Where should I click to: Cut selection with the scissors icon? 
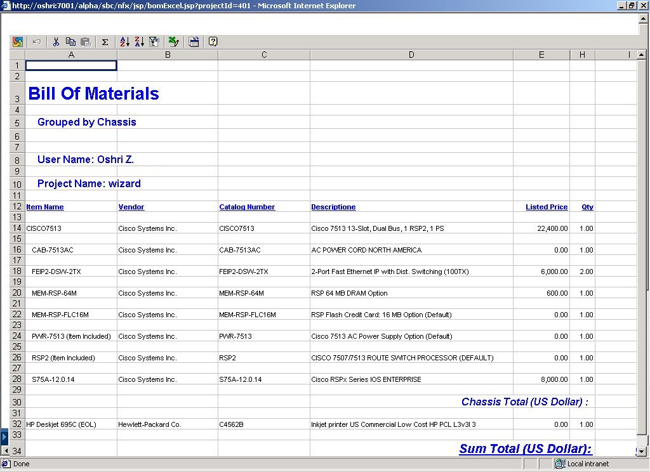(56, 42)
